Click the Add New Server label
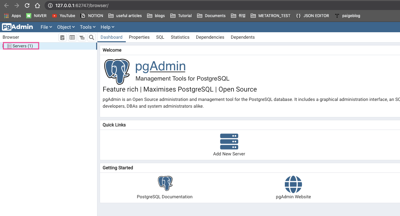The image size is (400, 216). click(229, 154)
